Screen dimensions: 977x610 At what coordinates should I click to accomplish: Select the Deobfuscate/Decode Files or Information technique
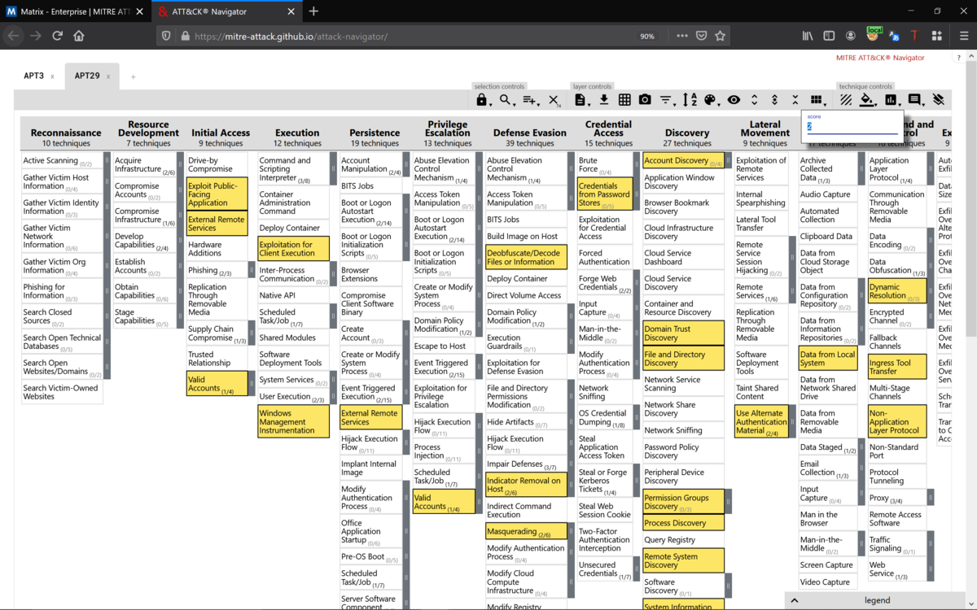(526, 258)
